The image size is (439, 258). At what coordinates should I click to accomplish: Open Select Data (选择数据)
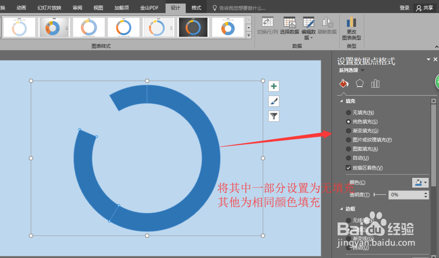click(289, 25)
